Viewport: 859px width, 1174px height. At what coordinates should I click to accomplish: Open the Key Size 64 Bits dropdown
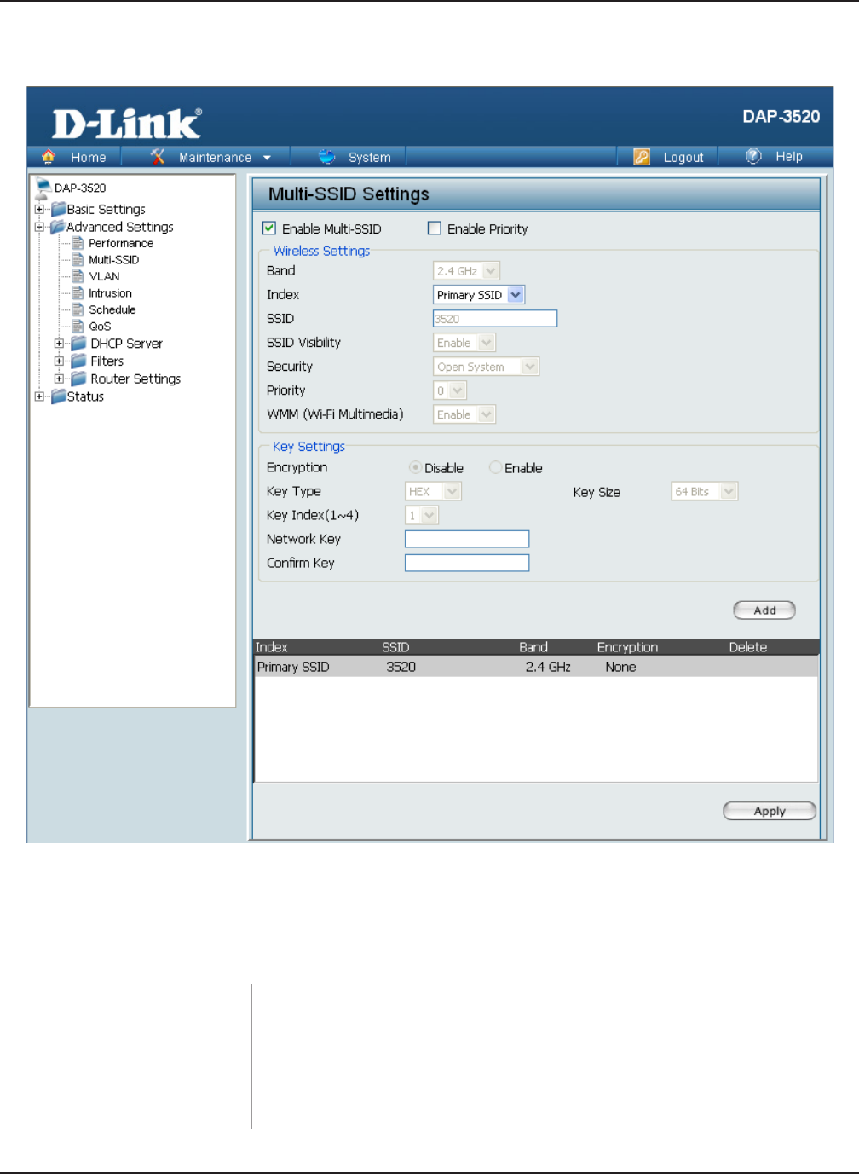705,491
